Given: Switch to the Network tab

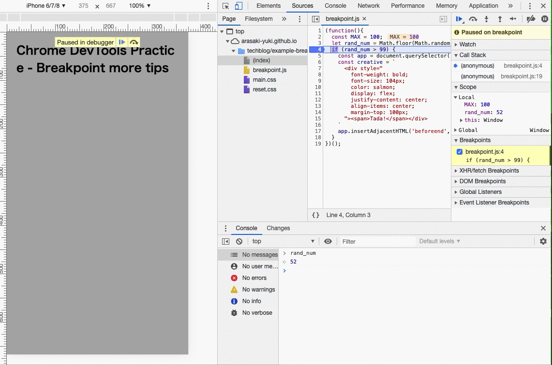Looking at the screenshot, I should (368, 6).
